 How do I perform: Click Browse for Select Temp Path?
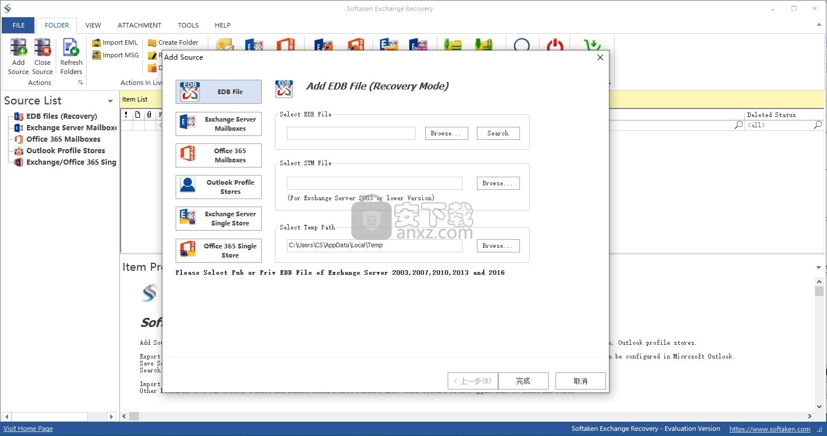(498, 246)
